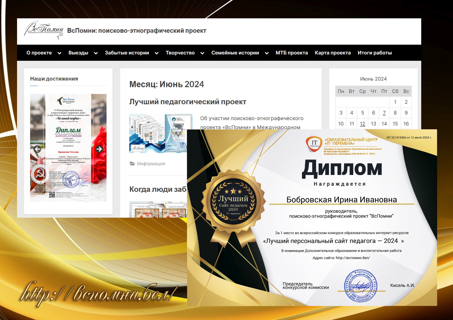453x320 pixels.
Task: Select June 7 in the calendar
Action: click(x=384, y=113)
